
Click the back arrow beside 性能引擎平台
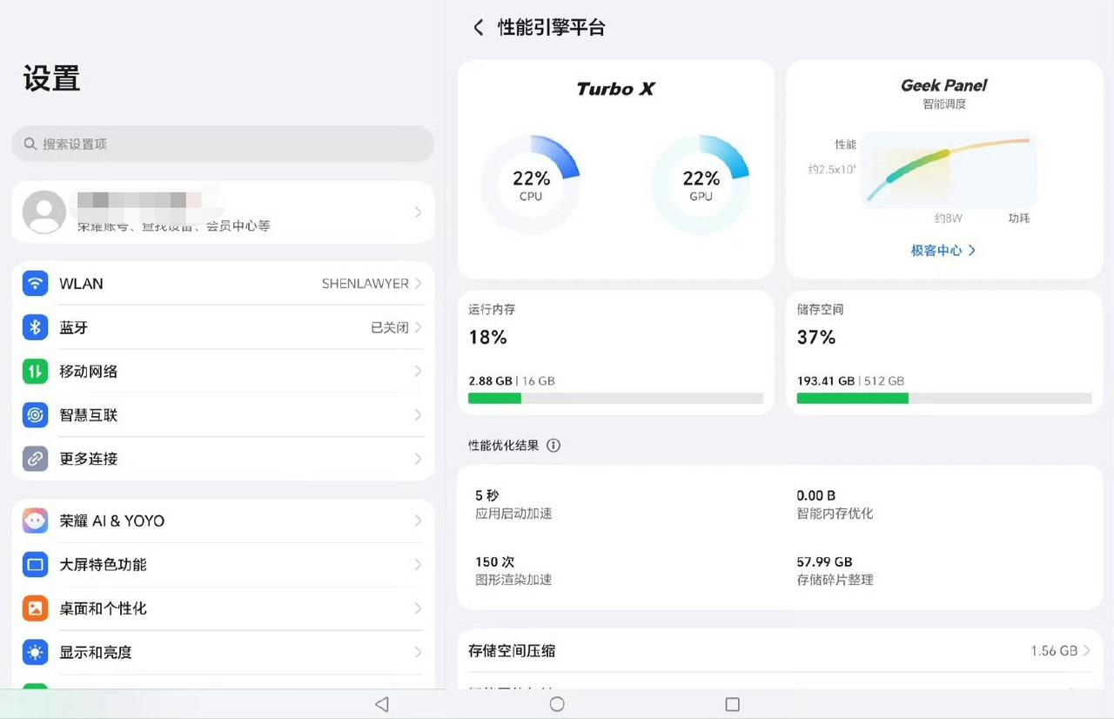478,27
